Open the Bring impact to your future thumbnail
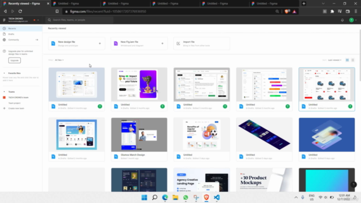The height and width of the screenshot is (203, 361). pos(139,85)
